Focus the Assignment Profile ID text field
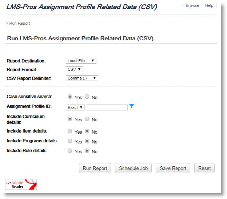Screen dimensions: 227x199 (x=107, y=107)
